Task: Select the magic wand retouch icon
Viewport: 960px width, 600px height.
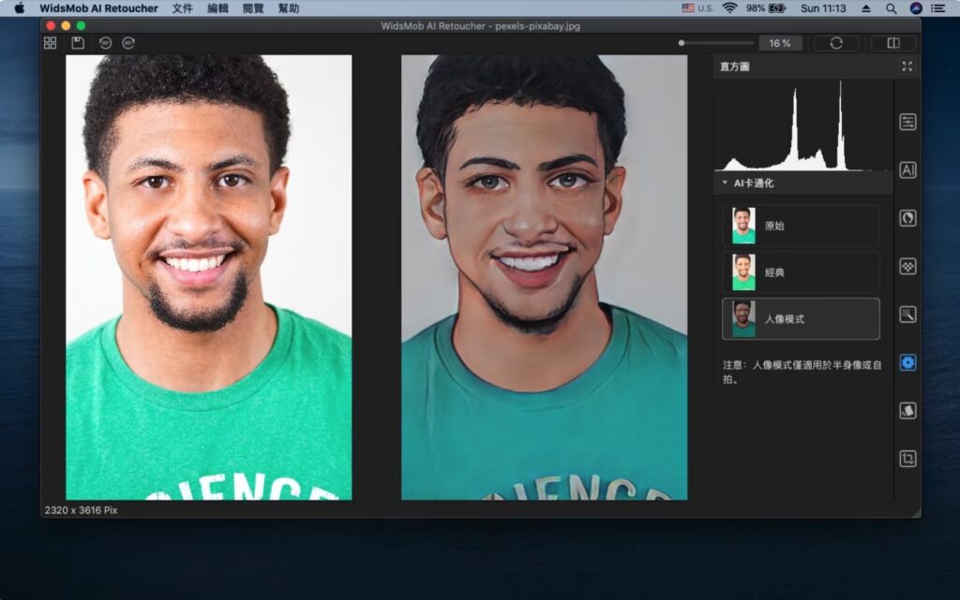Action: (907, 315)
